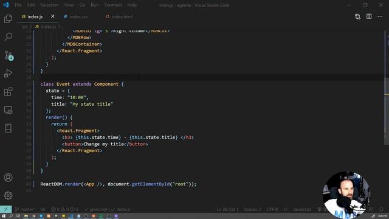Open the Accounts menu icon
Screen dimensions: 389x219
[8, 178]
